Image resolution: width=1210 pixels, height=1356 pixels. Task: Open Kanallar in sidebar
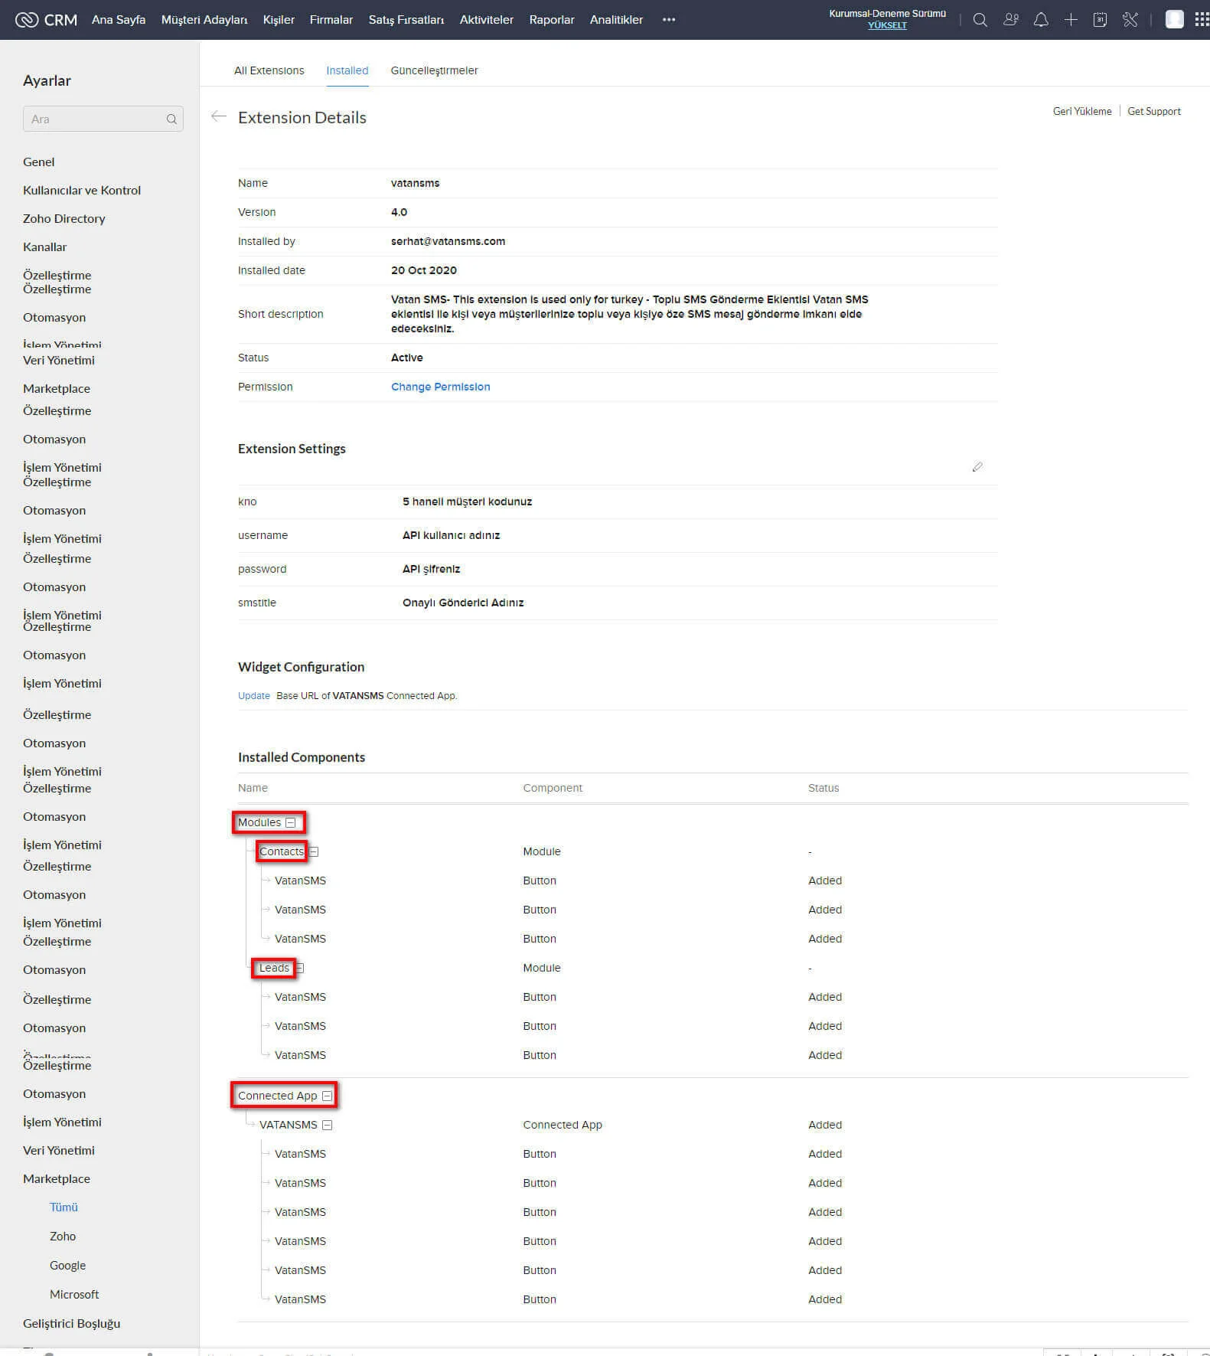click(45, 247)
